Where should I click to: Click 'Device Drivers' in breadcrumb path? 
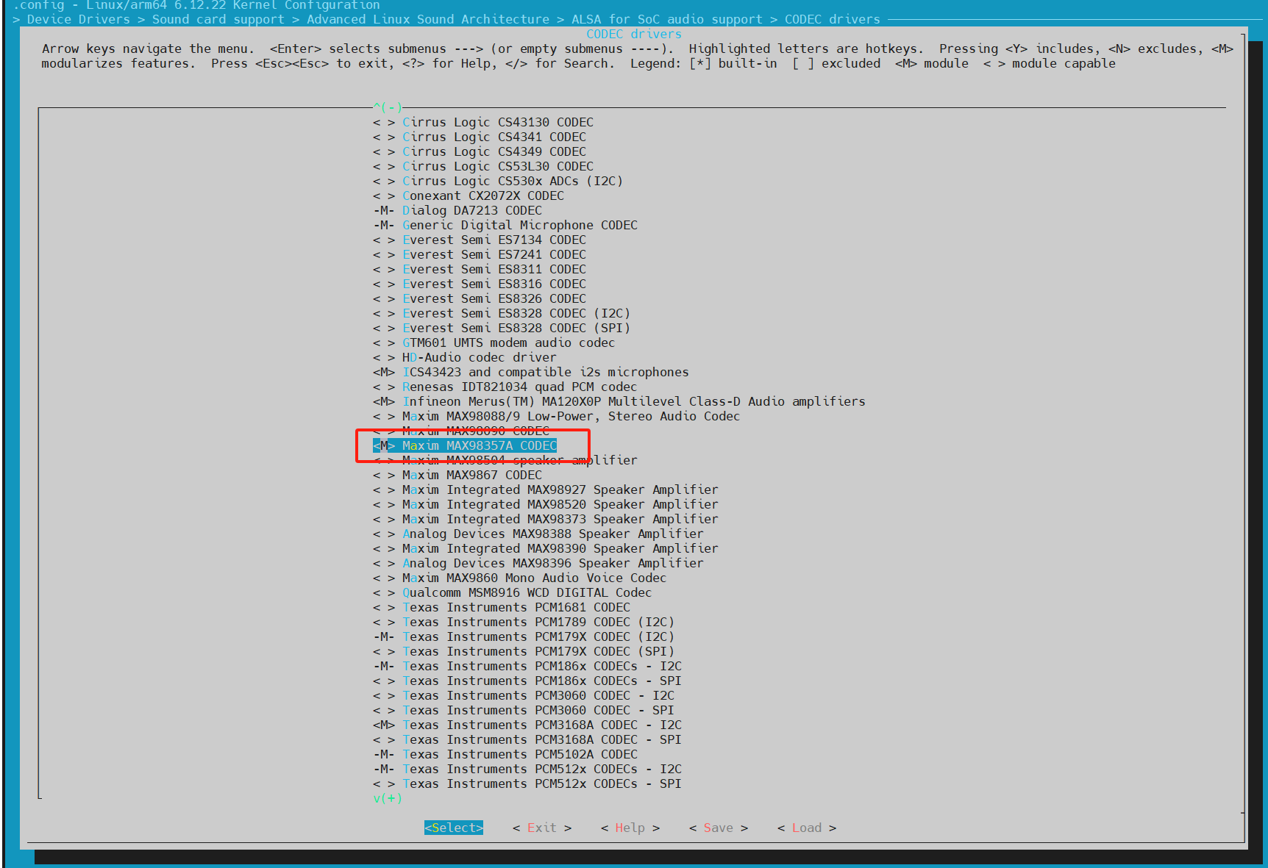[79, 19]
